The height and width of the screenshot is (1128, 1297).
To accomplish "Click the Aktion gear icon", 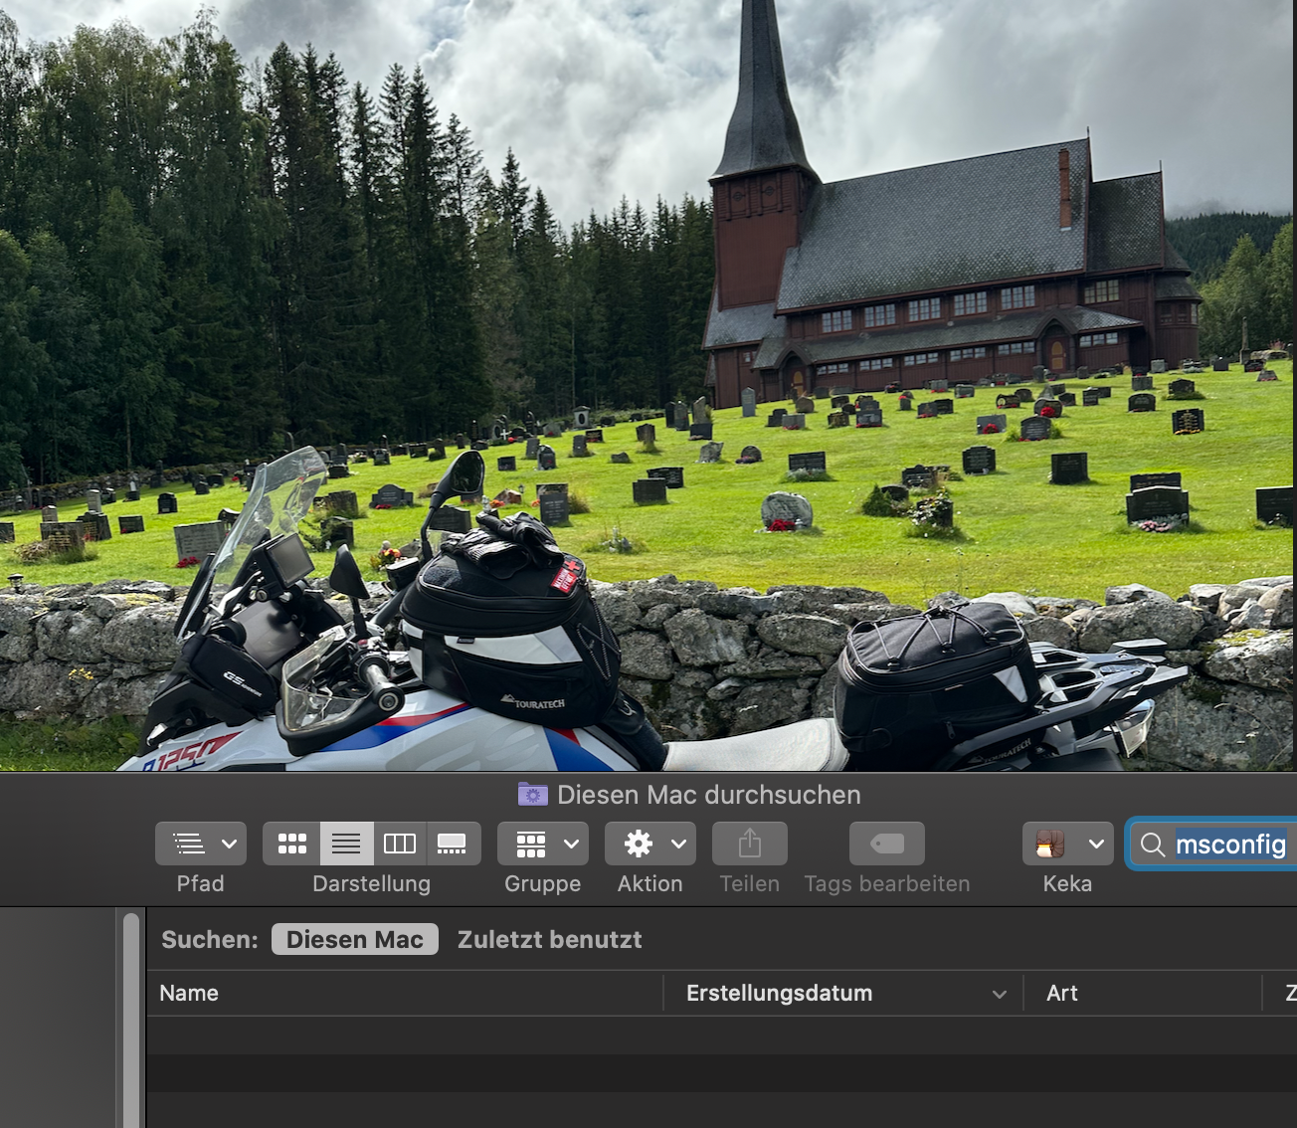I will coord(638,845).
